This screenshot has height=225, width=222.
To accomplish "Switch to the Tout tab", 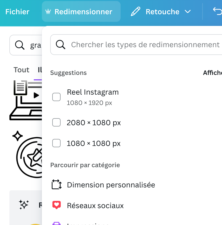I will tap(21, 70).
